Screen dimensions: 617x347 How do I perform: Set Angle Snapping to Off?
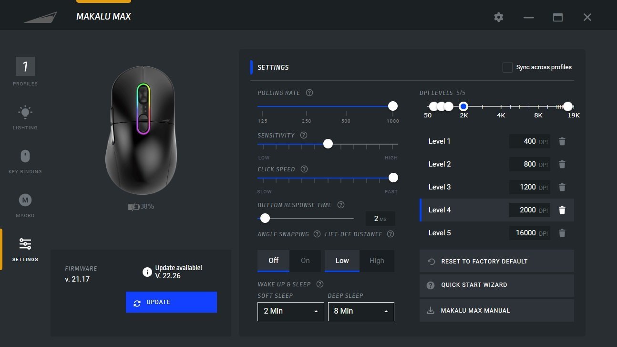point(273,261)
